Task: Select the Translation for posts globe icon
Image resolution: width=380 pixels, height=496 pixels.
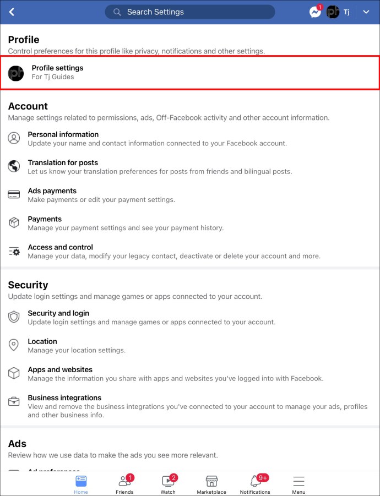Action: pos(14,166)
